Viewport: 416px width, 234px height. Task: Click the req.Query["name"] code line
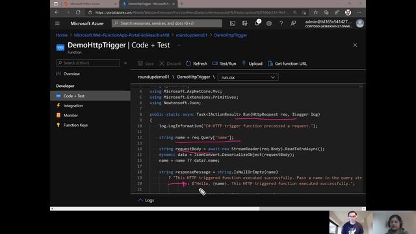[196, 137]
